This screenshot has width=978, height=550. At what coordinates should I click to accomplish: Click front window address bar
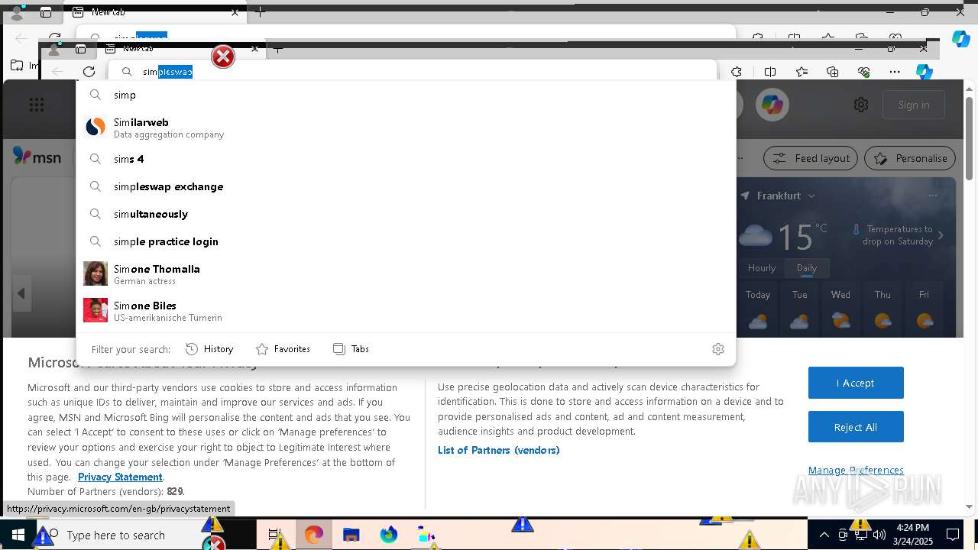point(413,72)
